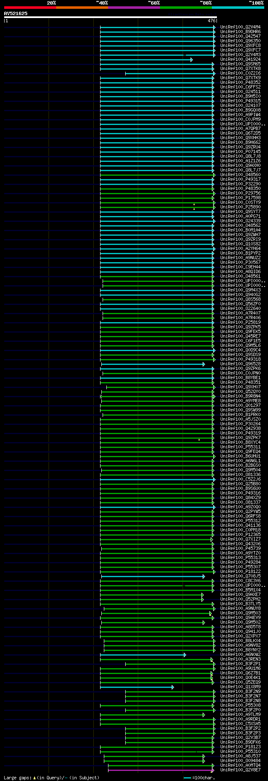Select hit UniRef100_Q9SM65
The height and width of the screenshot is (781, 268).
pos(240,64)
